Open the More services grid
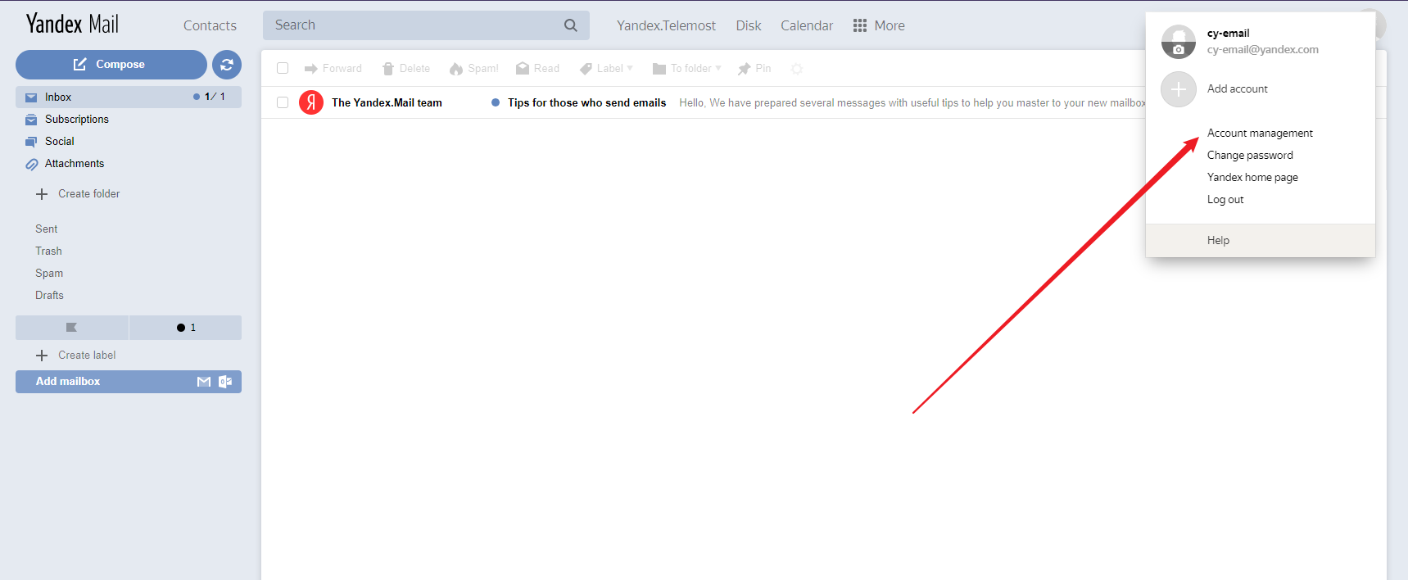 879,25
